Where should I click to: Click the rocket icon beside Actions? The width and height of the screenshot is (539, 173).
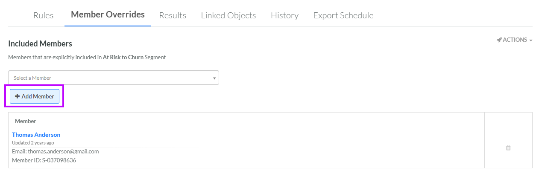[x=499, y=40]
